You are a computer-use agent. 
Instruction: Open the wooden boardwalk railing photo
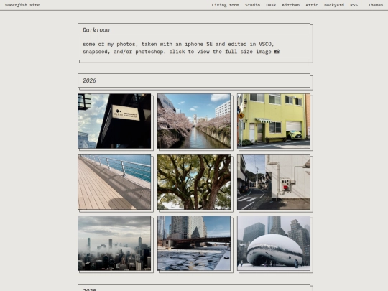pos(114,182)
